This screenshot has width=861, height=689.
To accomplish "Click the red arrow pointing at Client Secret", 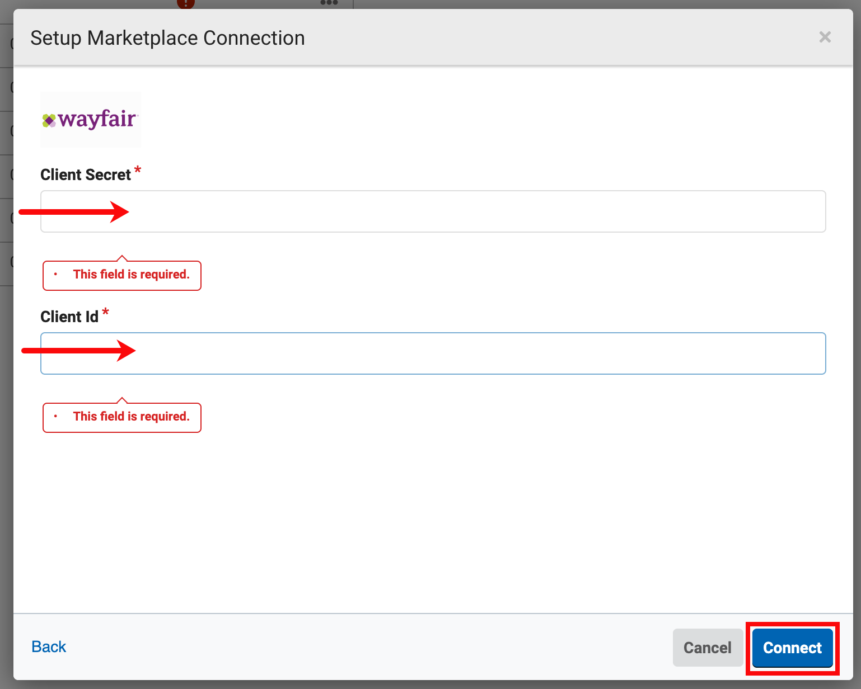I will [x=74, y=212].
